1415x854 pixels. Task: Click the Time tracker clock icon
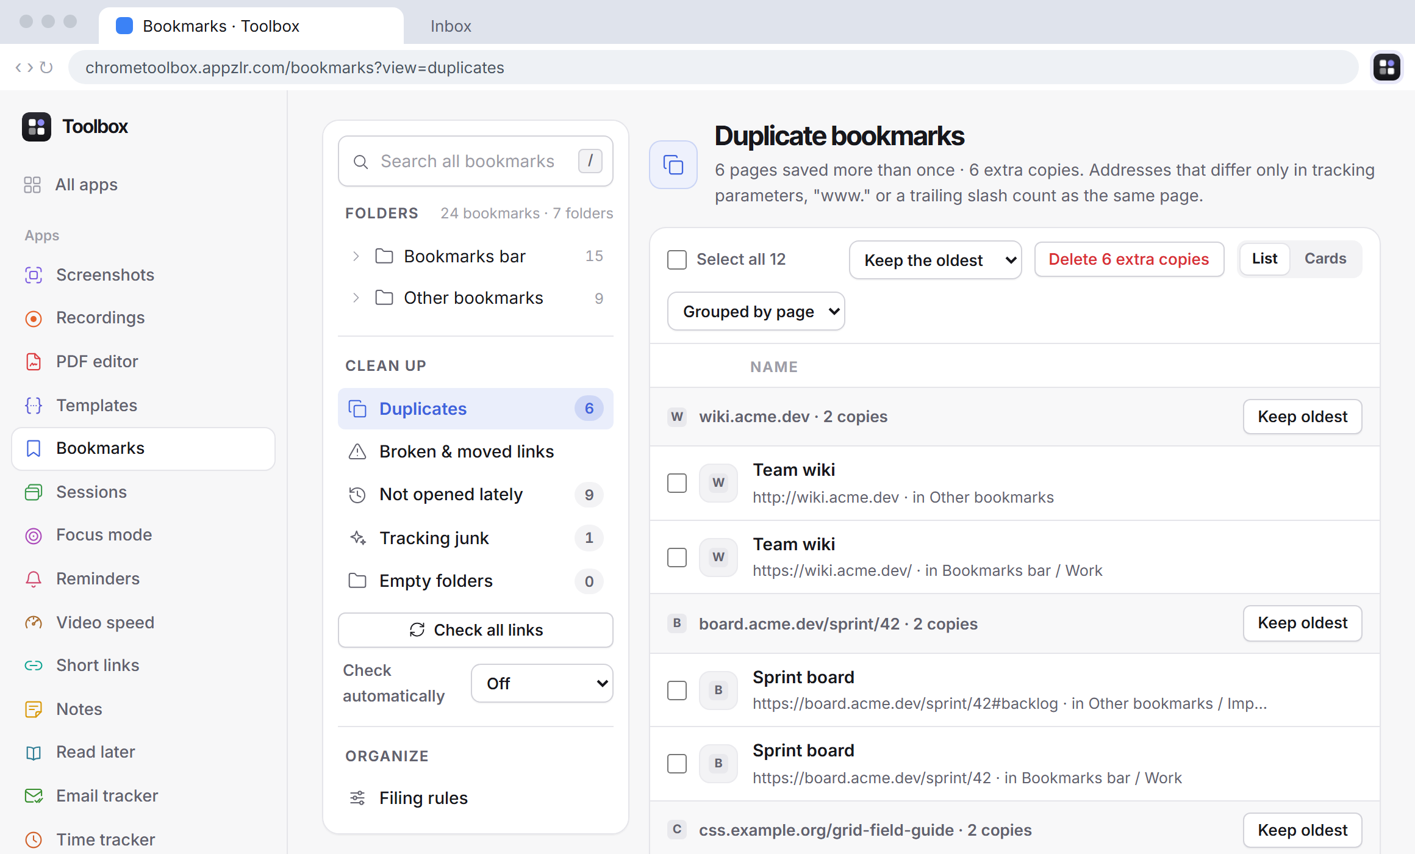(34, 840)
